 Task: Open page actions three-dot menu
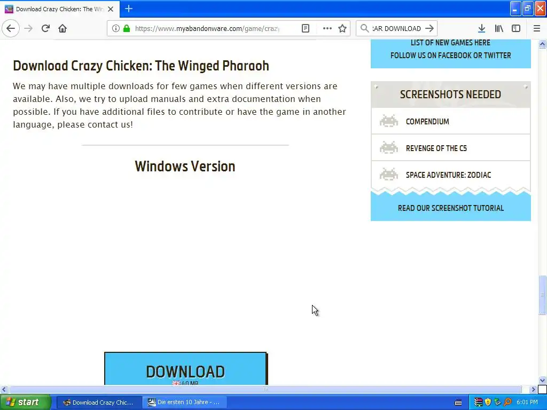click(x=327, y=28)
